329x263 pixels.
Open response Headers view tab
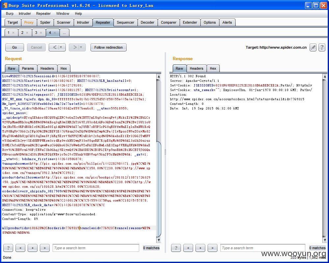[196, 68]
